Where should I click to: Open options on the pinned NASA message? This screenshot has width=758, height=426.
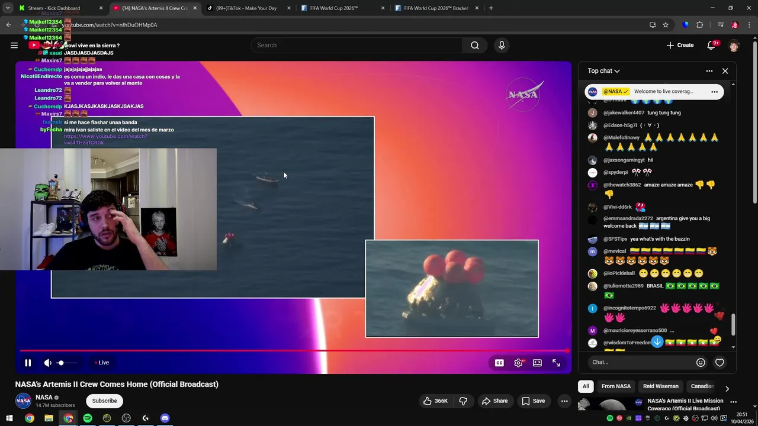click(714, 92)
